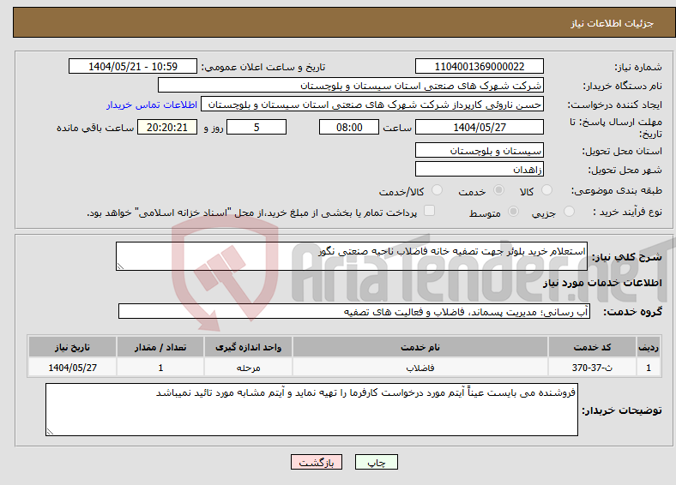Click the table date cell 1404/05/27

pyautogui.click(x=72, y=368)
